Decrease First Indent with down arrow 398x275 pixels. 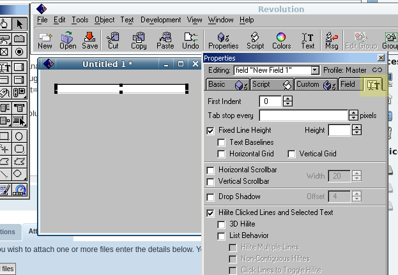click(x=287, y=104)
